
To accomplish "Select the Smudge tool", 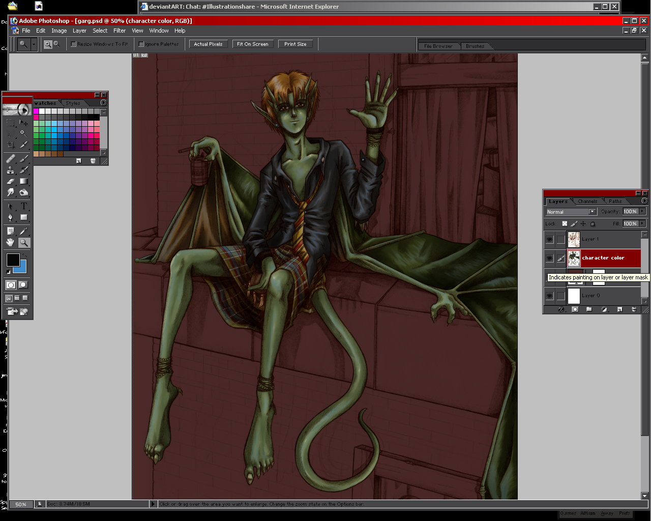I will coord(11,192).
